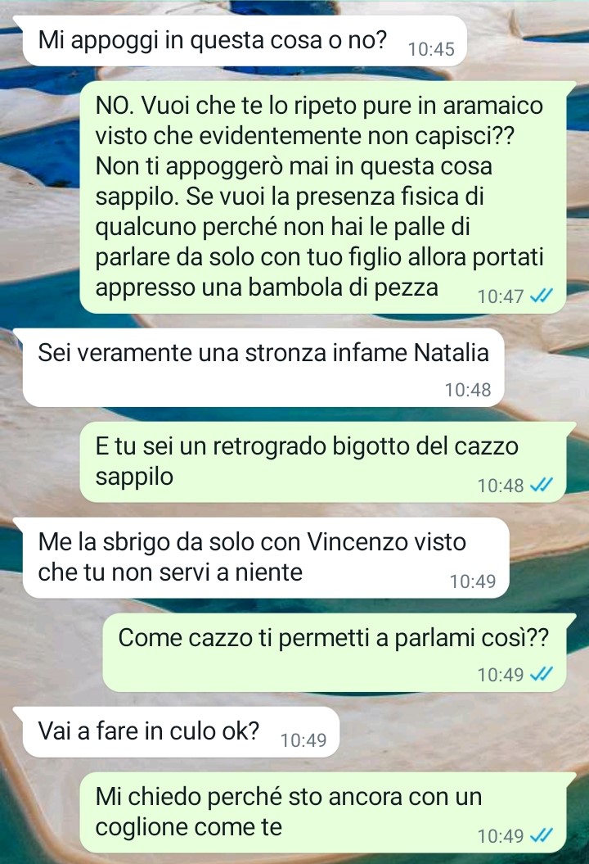The height and width of the screenshot is (864, 589).
Task: Click 10:45 timestamp on first message
Action: [x=432, y=49]
